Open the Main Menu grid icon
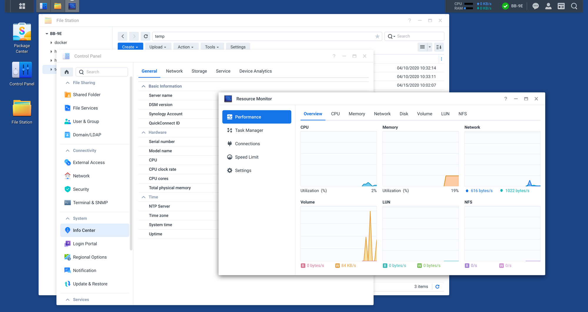 click(x=22, y=6)
